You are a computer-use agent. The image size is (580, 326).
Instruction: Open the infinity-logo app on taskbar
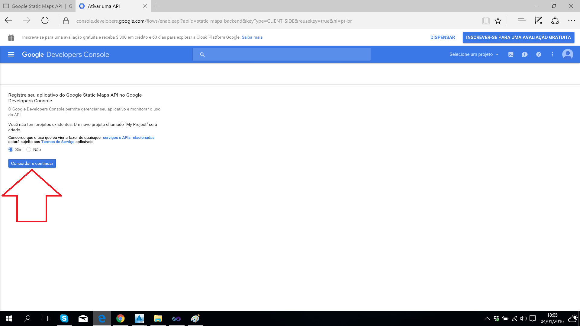(x=176, y=318)
